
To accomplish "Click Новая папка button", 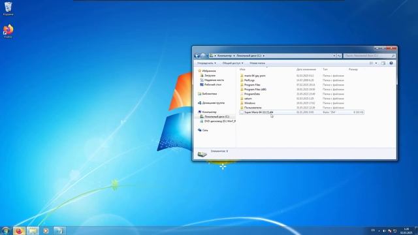I will coord(257,63).
